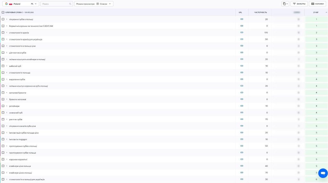
Task: Open the Poland search engine dropdown
Action: click(x=21, y=4)
